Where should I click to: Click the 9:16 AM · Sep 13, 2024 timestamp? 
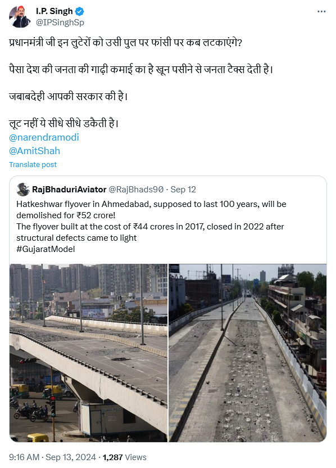(52, 457)
